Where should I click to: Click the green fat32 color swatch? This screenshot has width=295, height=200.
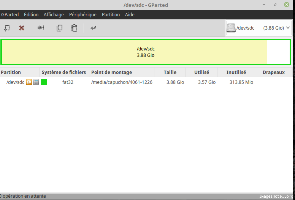coord(44,82)
